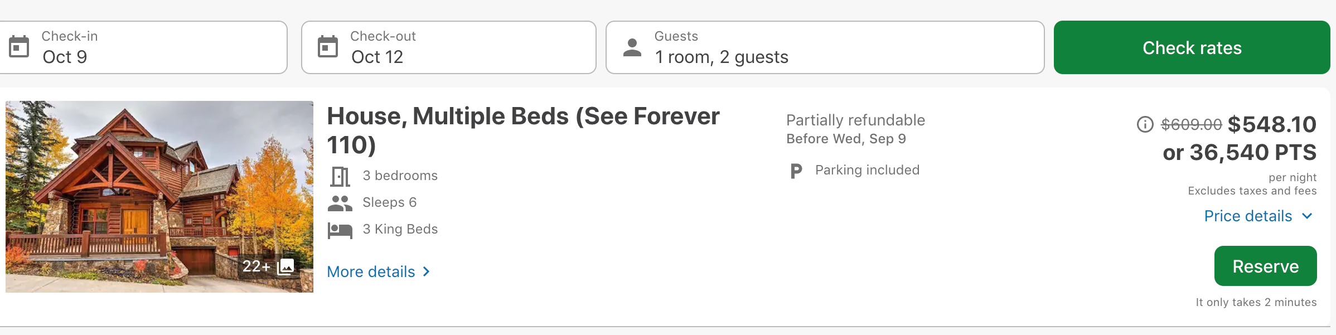Click the sleeps people icon

click(x=340, y=203)
